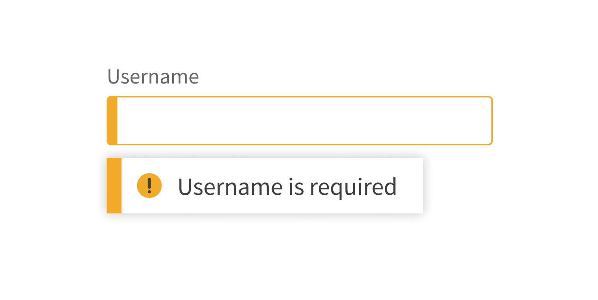The image size is (598, 300).
Task: Click the orange exclamation warning icon
Action: pos(149,186)
